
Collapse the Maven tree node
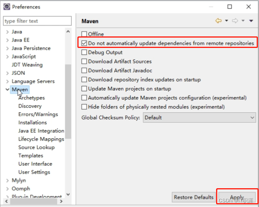pos(7,90)
